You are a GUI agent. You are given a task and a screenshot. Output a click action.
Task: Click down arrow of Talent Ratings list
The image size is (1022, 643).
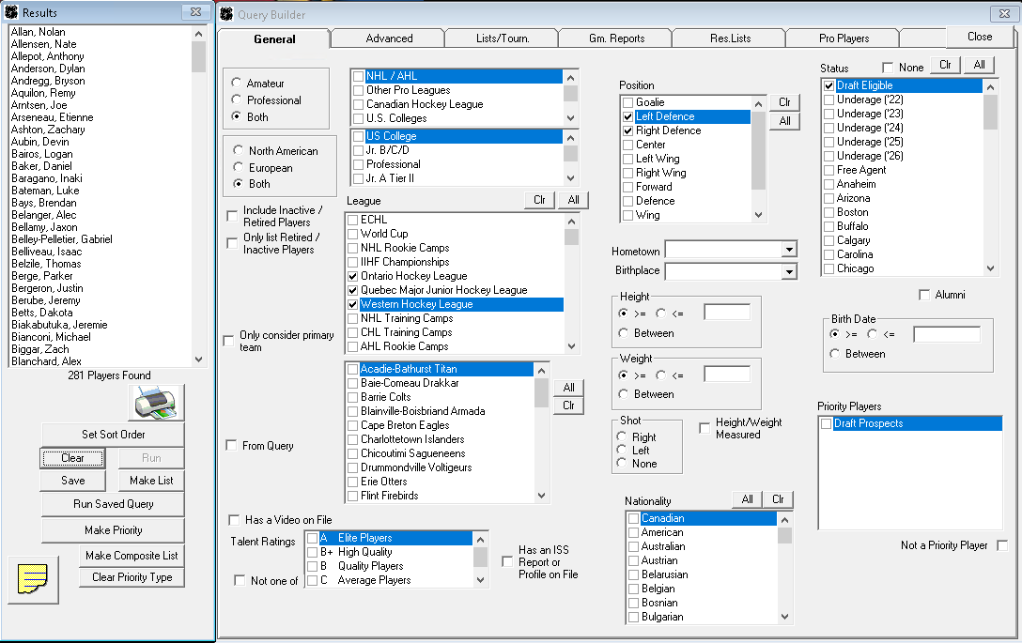click(480, 580)
